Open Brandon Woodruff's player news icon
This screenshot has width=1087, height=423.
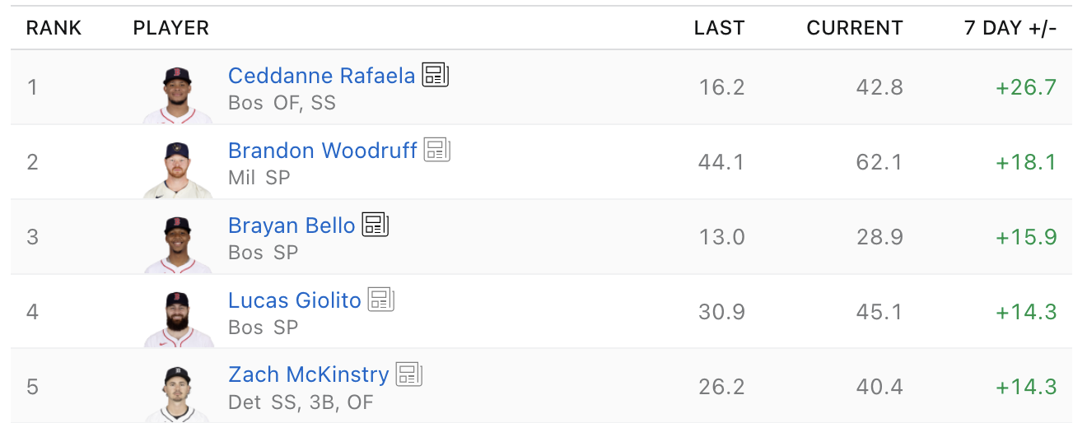point(437,151)
